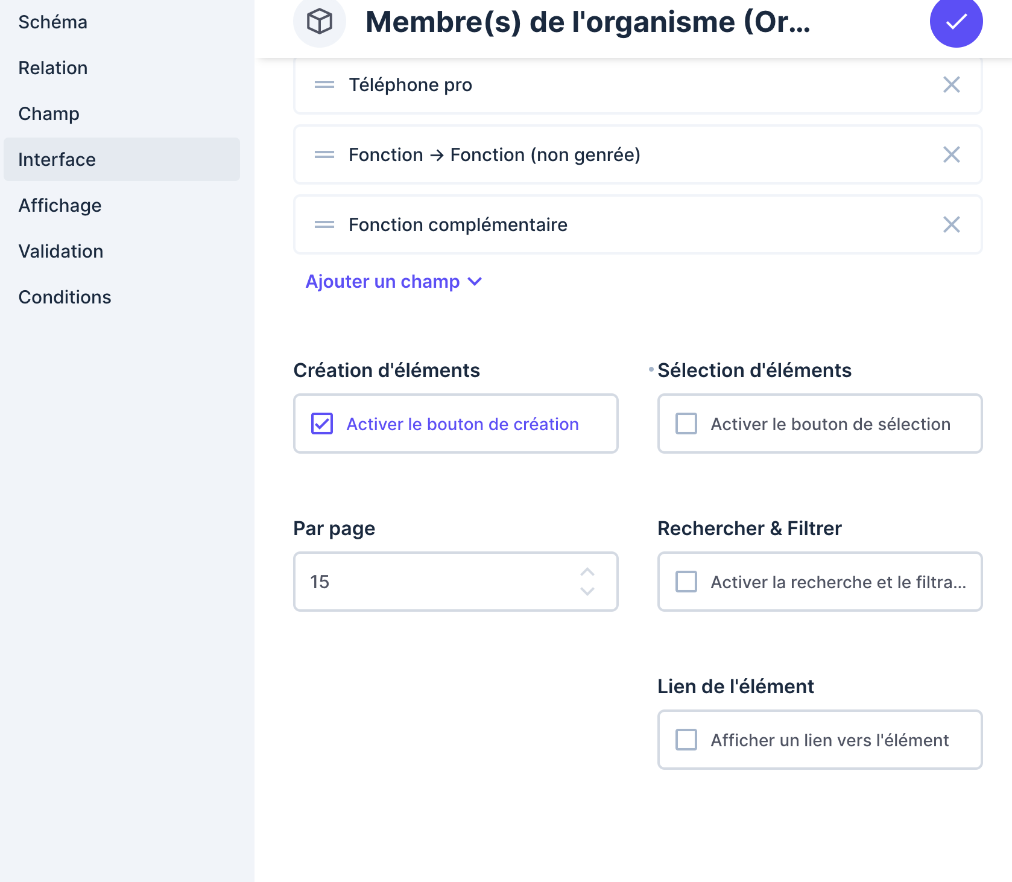The width and height of the screenshot is (1012, 882).
Task: Decrease Par page value with down arrow
Action: tap(587, 592)
